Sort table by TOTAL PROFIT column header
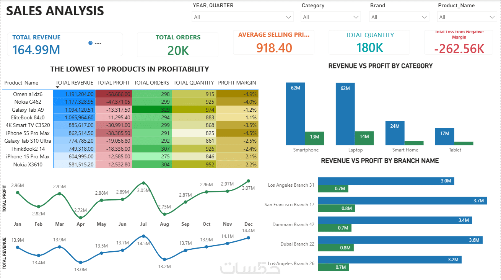Screen dimensions: 501x280 [114, 83]
